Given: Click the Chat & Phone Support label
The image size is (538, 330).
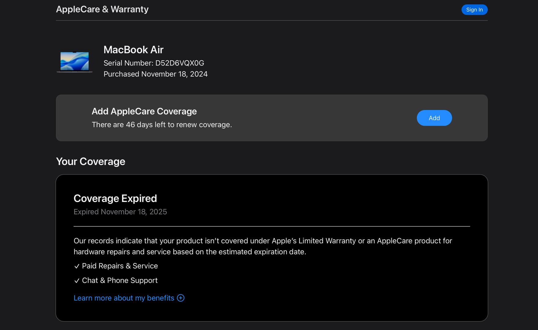Looking at the screenshot, I should tap(120, 280).
